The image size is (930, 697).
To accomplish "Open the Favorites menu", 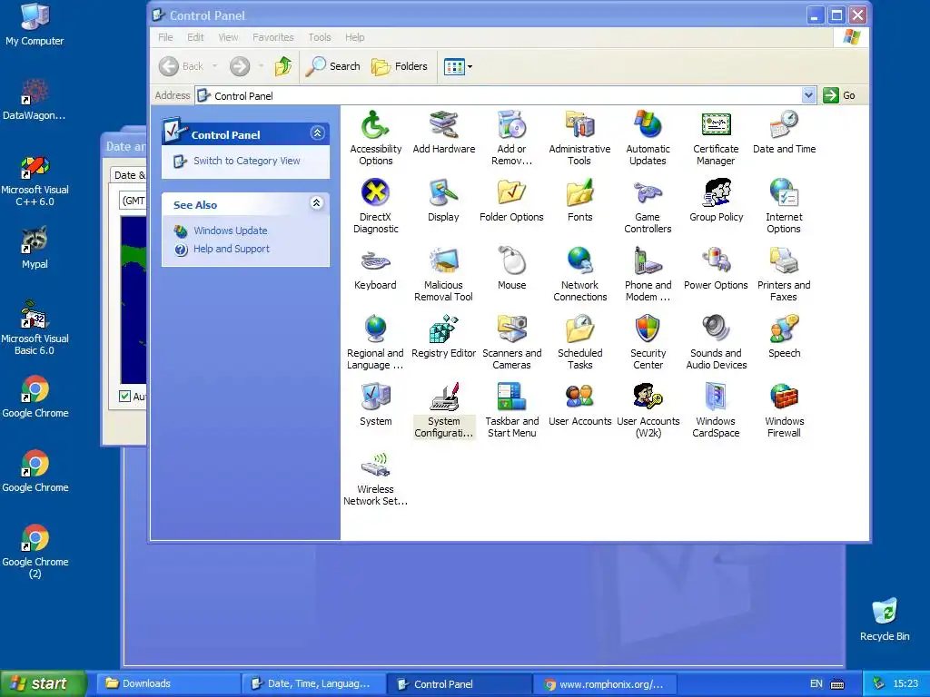I will pyautogui.click(x=272, y=37).
